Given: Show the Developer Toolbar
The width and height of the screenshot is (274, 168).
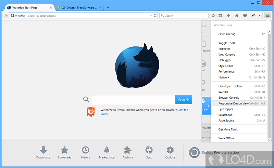Looking at the screenshot, I should (239, 86).
